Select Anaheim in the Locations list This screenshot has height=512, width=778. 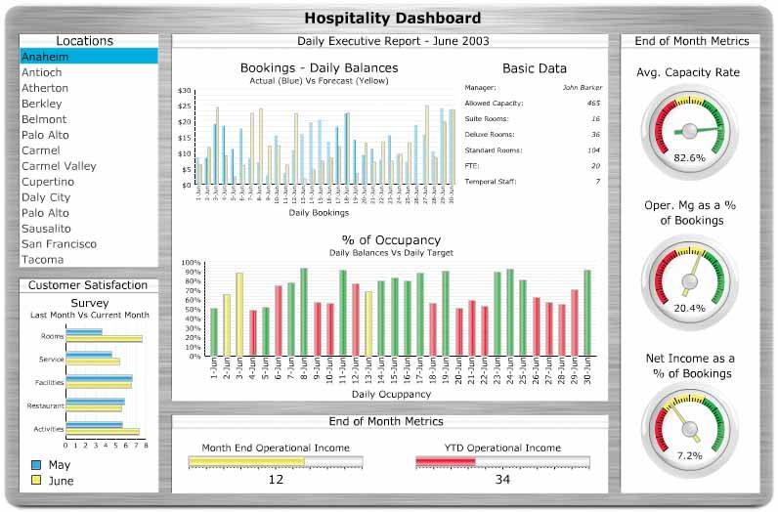tap(88, 57)
